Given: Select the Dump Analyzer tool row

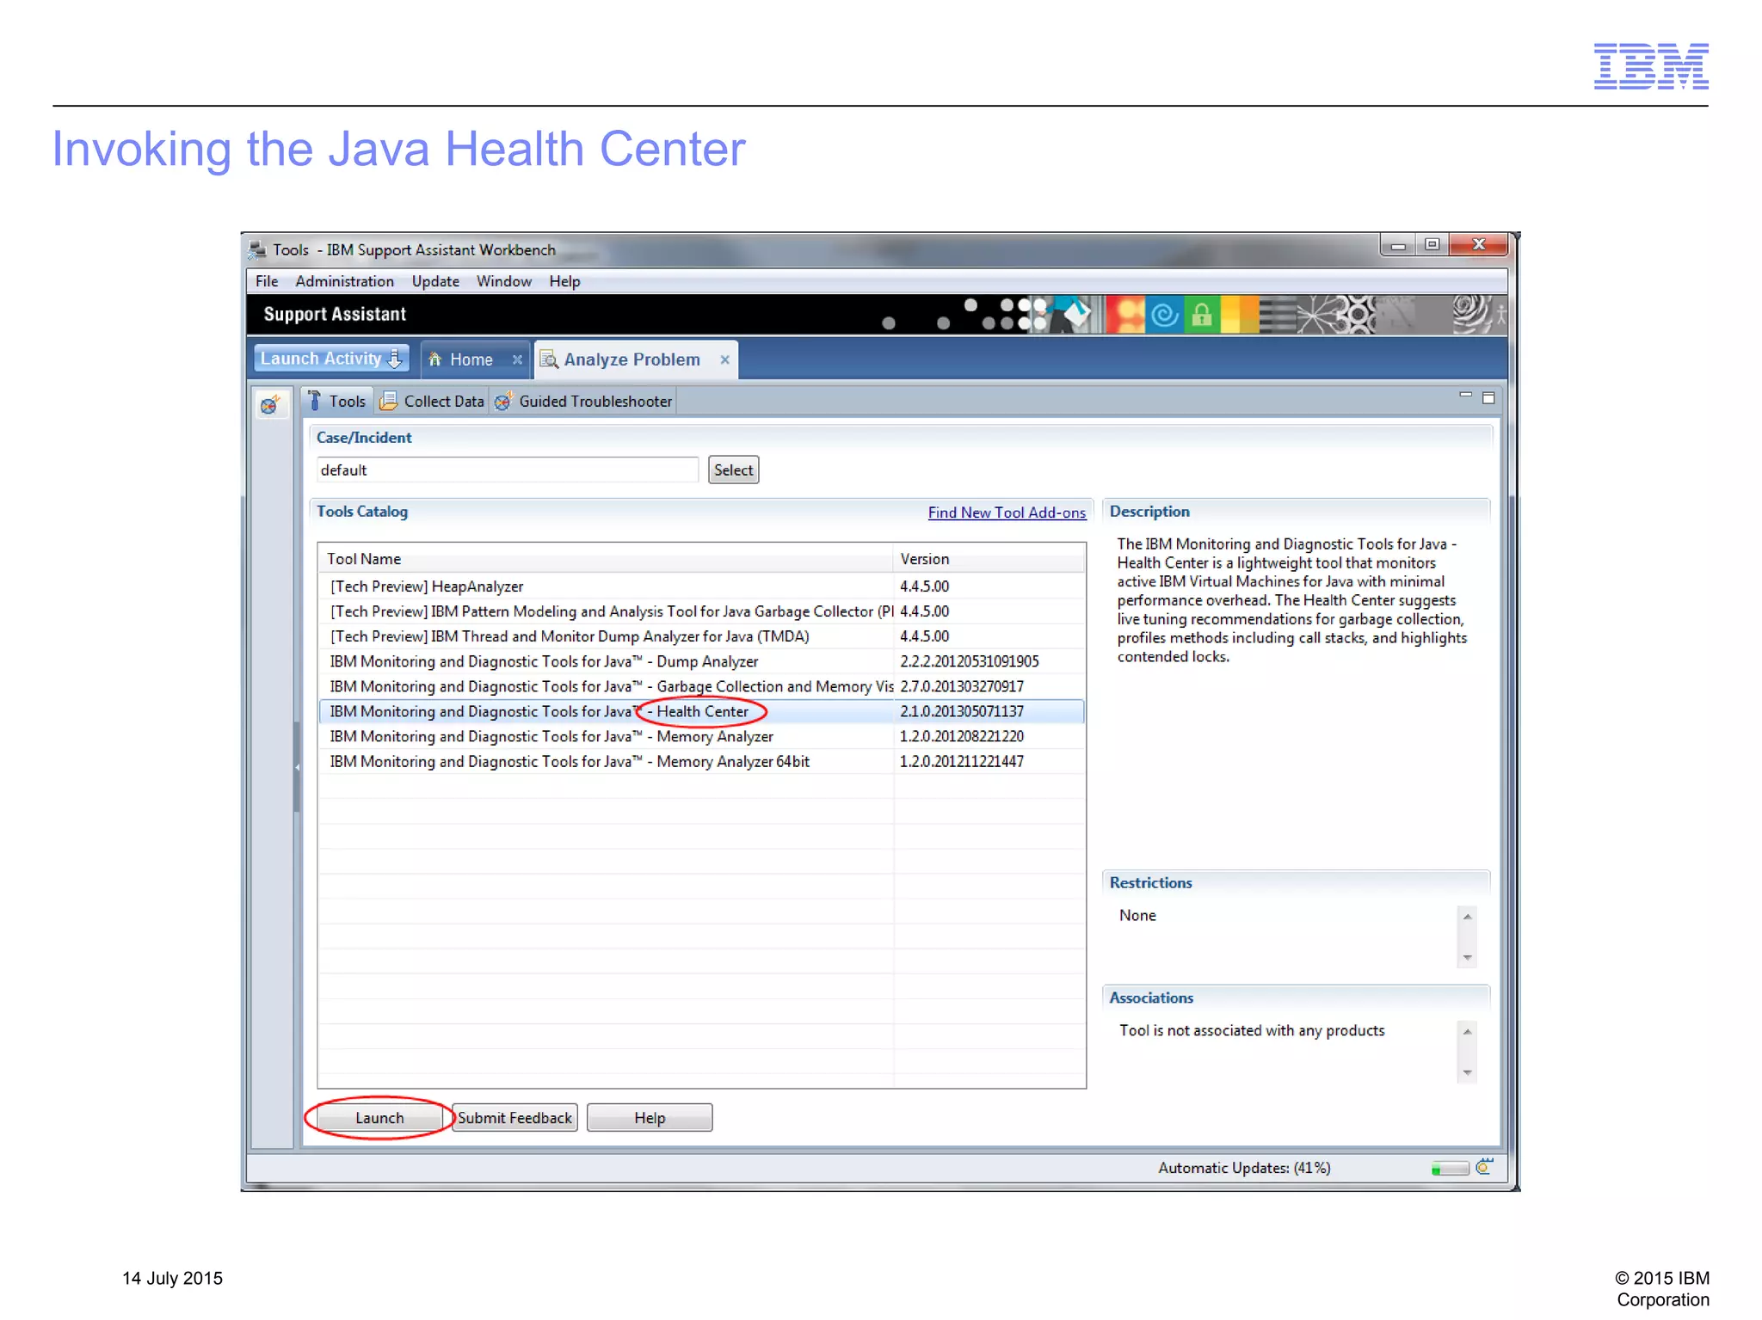Looking at the screenshot, I should click(701, 661).
